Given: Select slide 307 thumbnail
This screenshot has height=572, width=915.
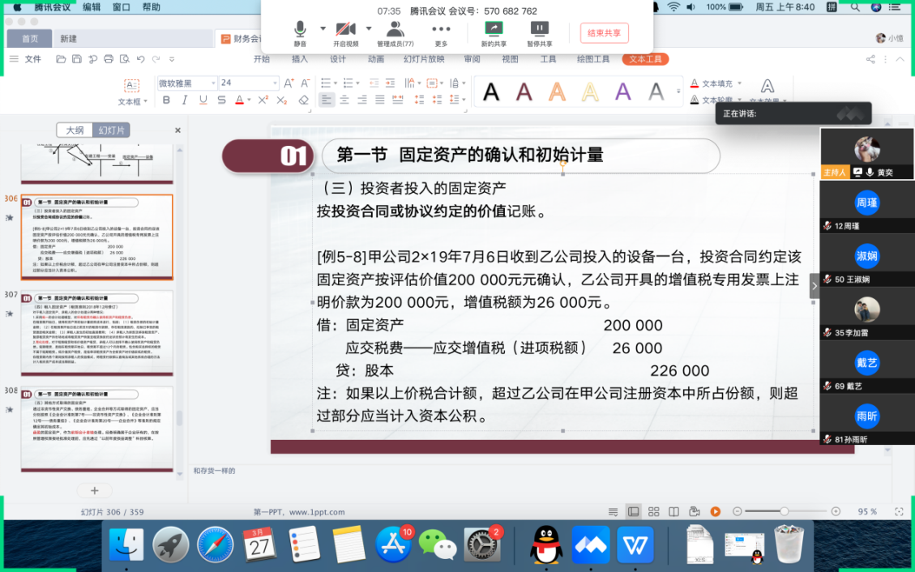Looking at the screenshot, I should click(96, 332).
